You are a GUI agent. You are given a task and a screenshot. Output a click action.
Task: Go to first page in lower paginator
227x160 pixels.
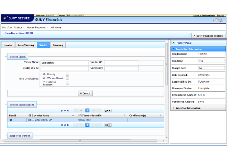click(x=76, y=125)
